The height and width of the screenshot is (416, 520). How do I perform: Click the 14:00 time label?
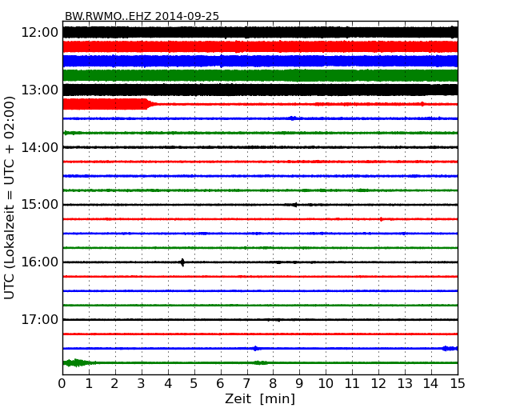(x=40, y=147)
